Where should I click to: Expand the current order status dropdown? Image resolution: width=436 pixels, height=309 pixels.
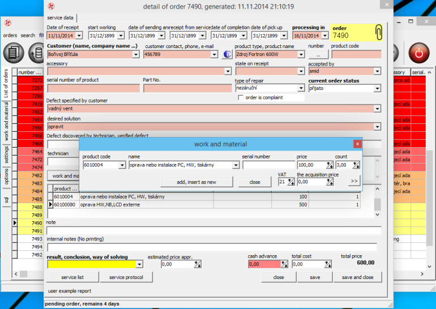(377, 89)
